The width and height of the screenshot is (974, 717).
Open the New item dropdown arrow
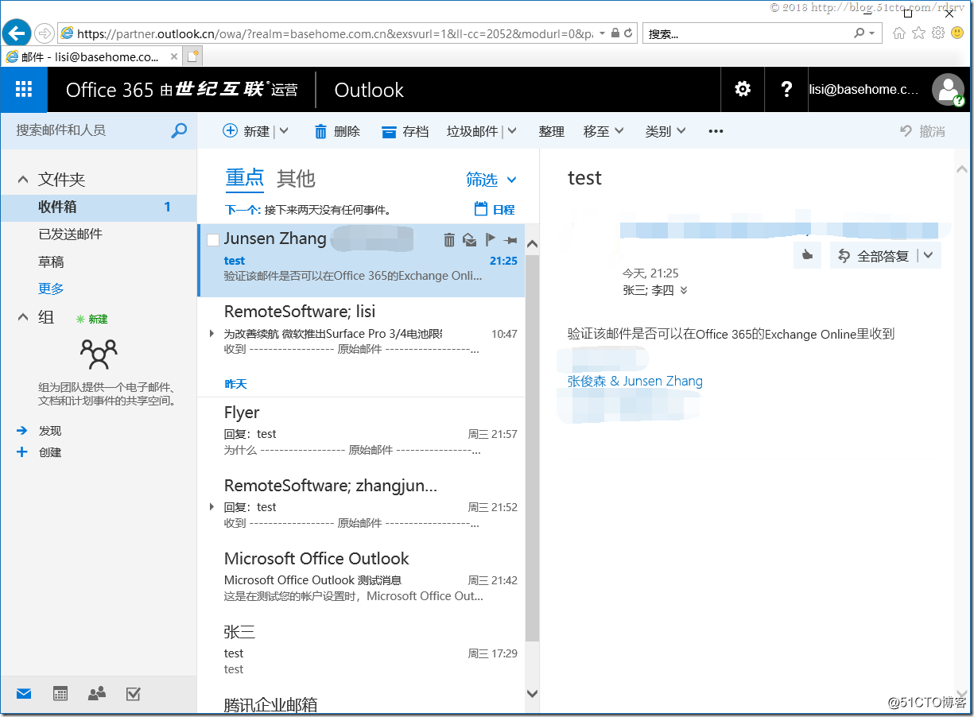click(x=284, y=131)
